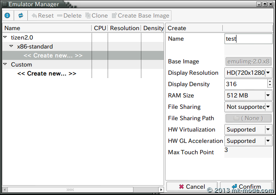Collapse the tizen2.0 tree node
The width and height of the screenshot is (276, 195).
[5, 37]
